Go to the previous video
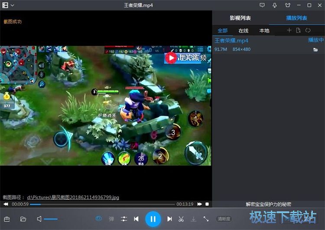The width and height of the screenshot is (325, 230). click(136, 219)
